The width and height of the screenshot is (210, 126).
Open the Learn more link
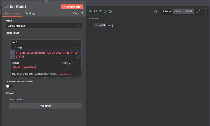(x=65, y=74)
